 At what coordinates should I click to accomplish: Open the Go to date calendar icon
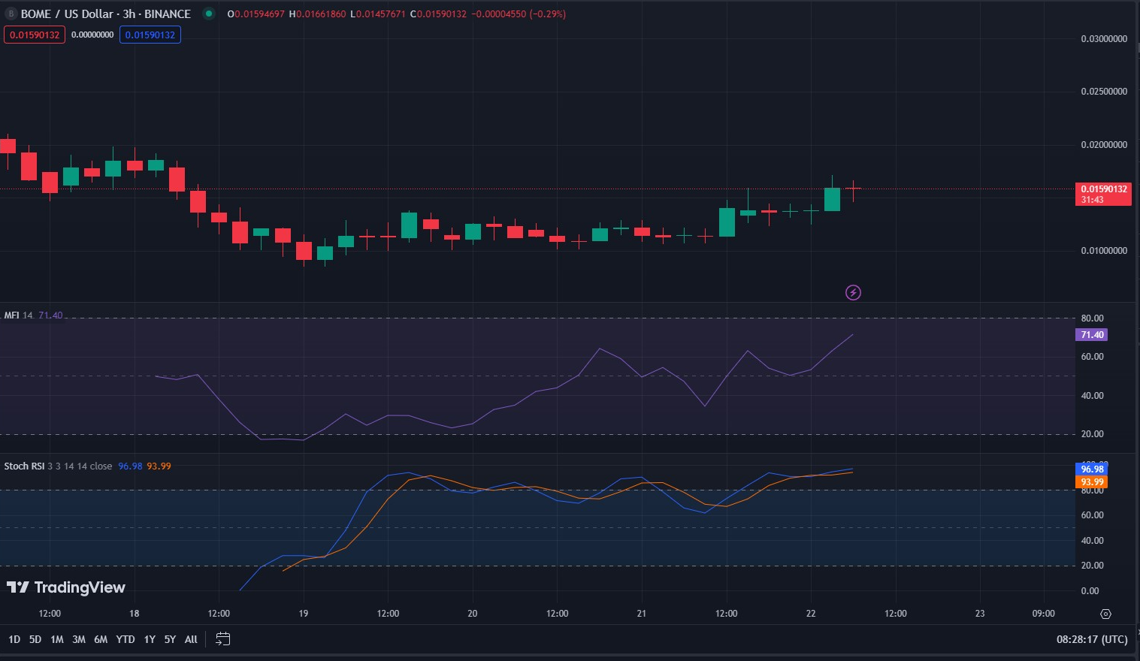tap(222, 639)
